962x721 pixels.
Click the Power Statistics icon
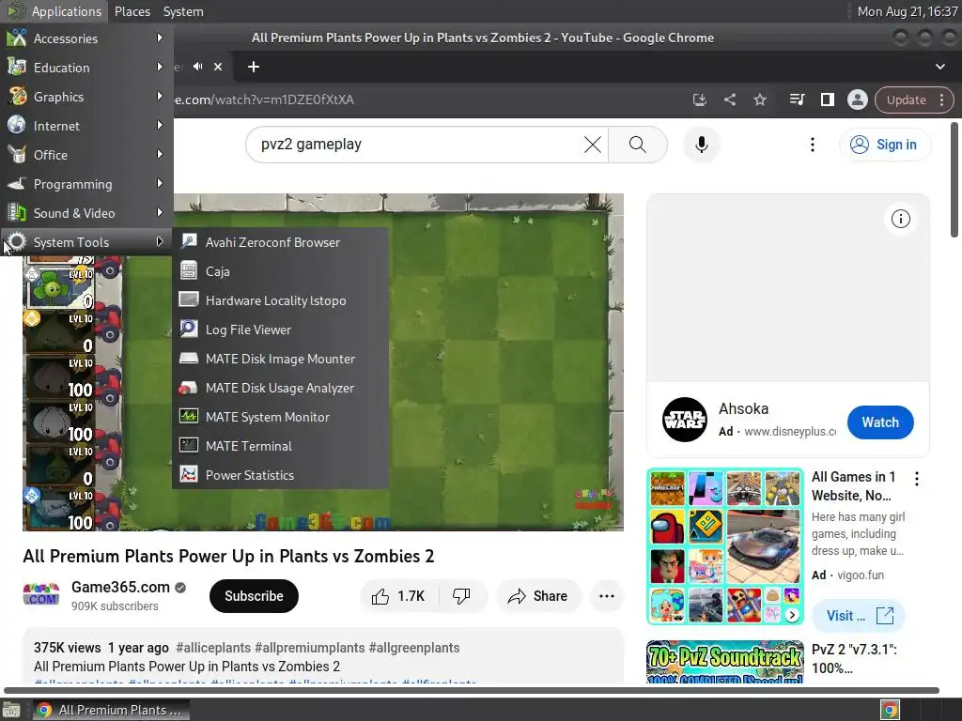(x=188, y=474)
